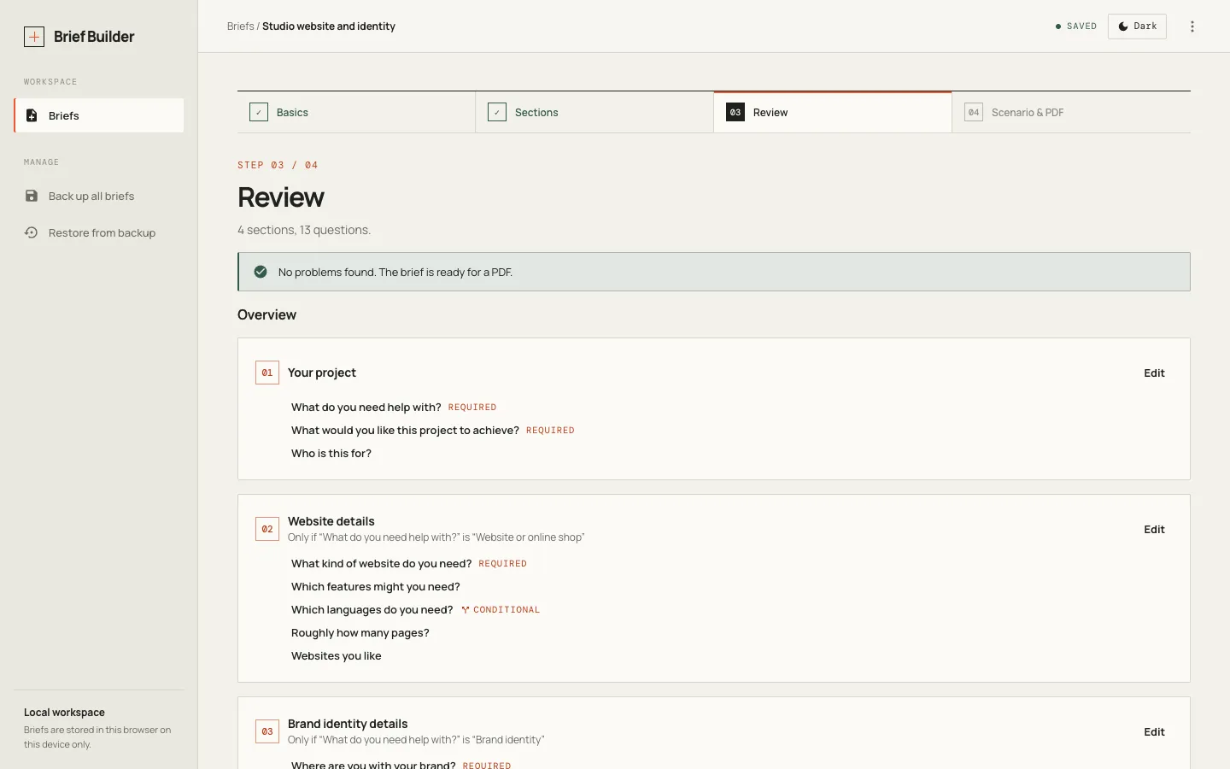Edit the Your project section
This screenshot has width=1230, height=769.
(x=1154, y=373)
